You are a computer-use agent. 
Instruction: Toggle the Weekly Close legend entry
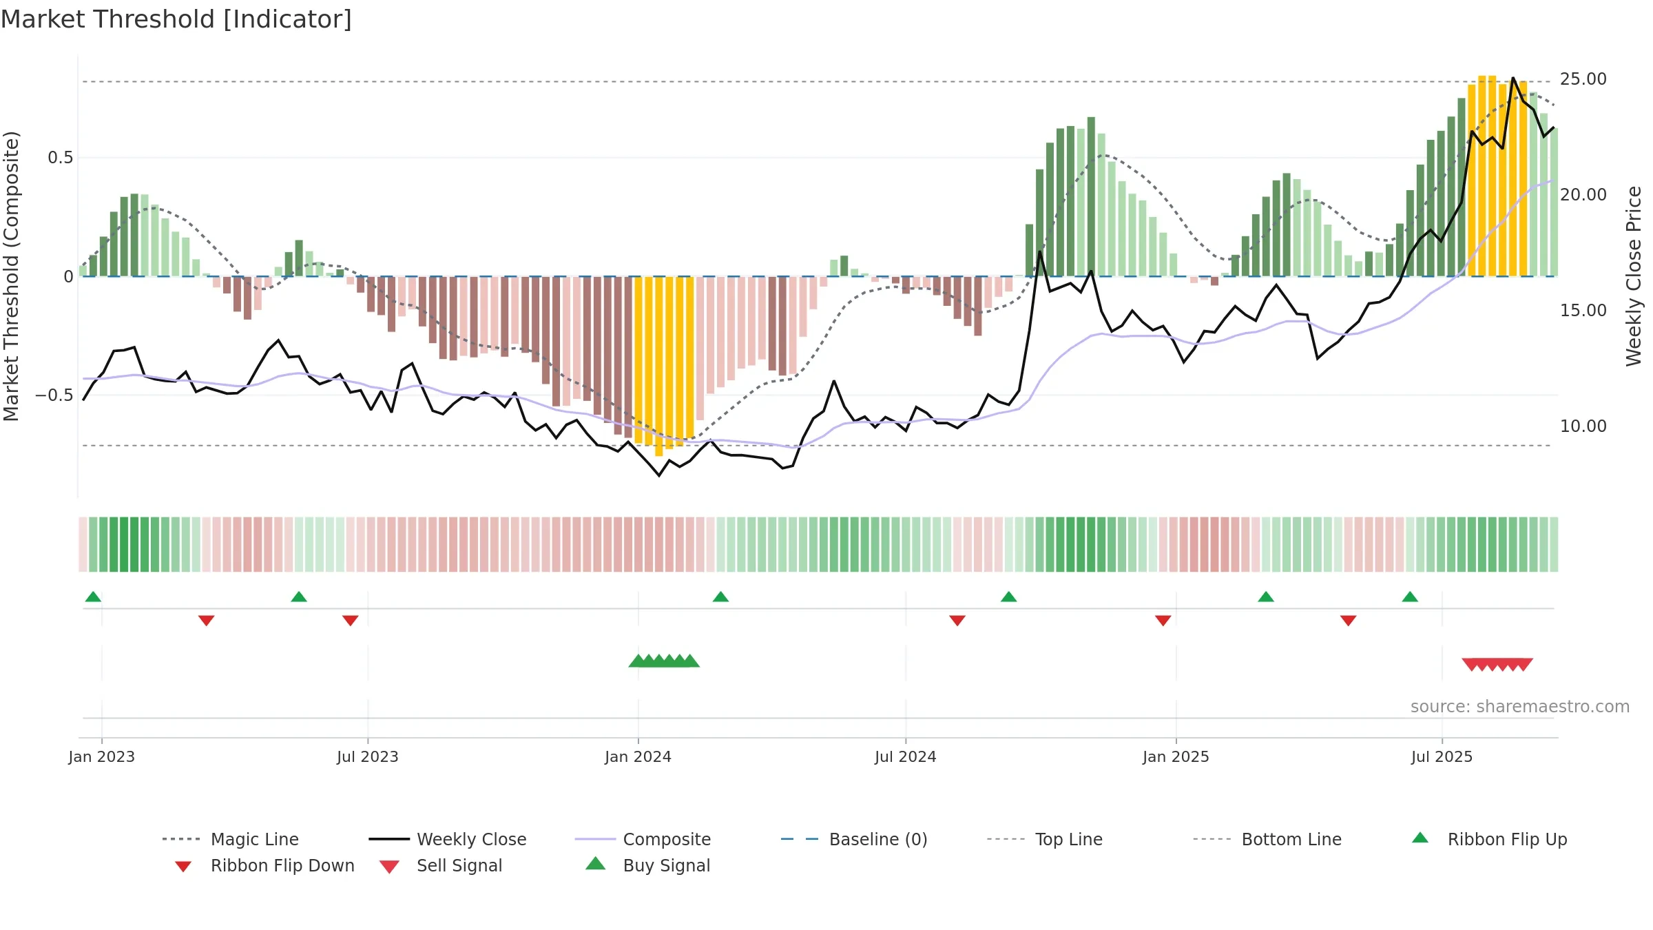pyautogui.click(x=448, y=839)
